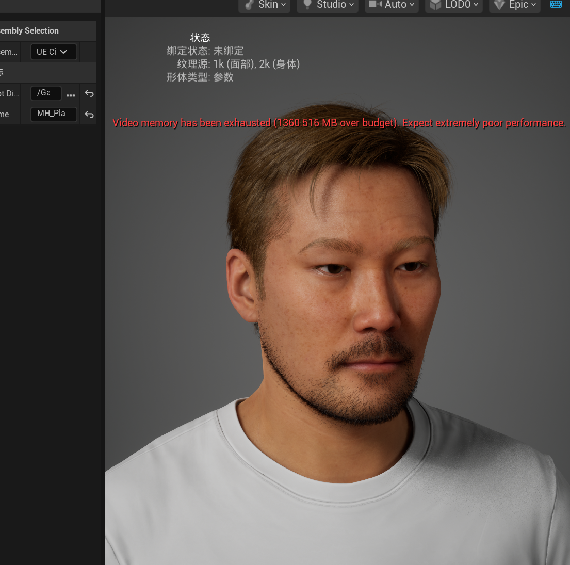Image resolution: width=570 pixels, height=565 pixels.
Task: Expand the Epic quality dropdown chevron
Action: coord(534,5)
